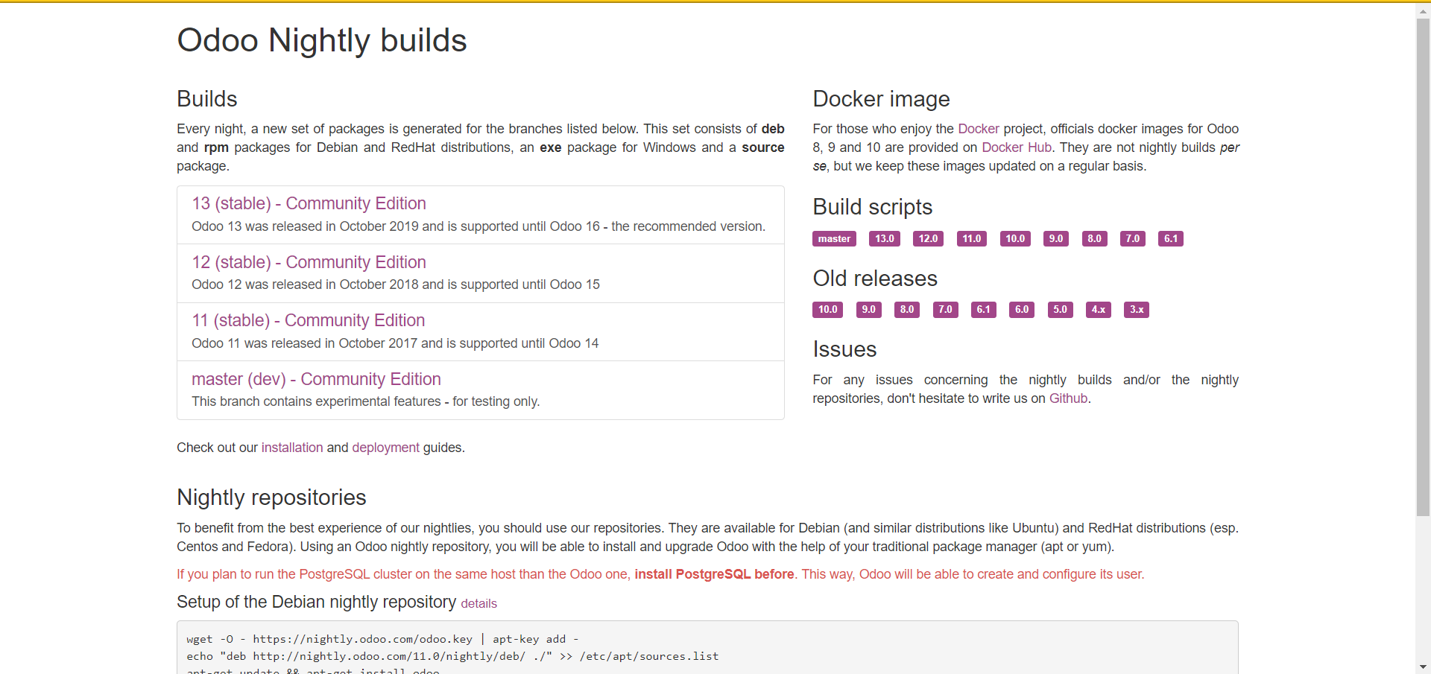View Debian nightly repository details link

point(478,603)
